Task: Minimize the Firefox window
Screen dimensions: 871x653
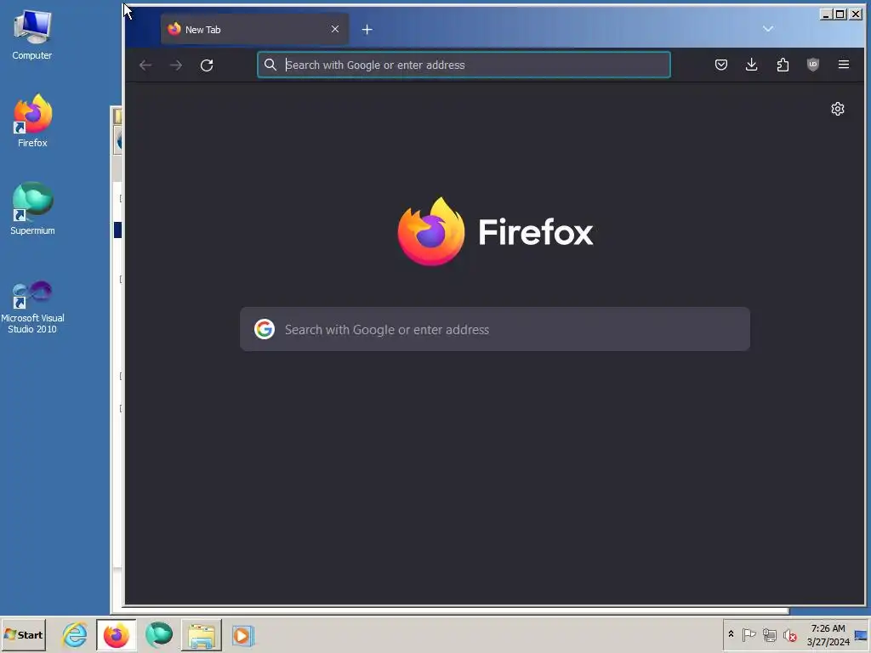Action: (x=826, y=14)
